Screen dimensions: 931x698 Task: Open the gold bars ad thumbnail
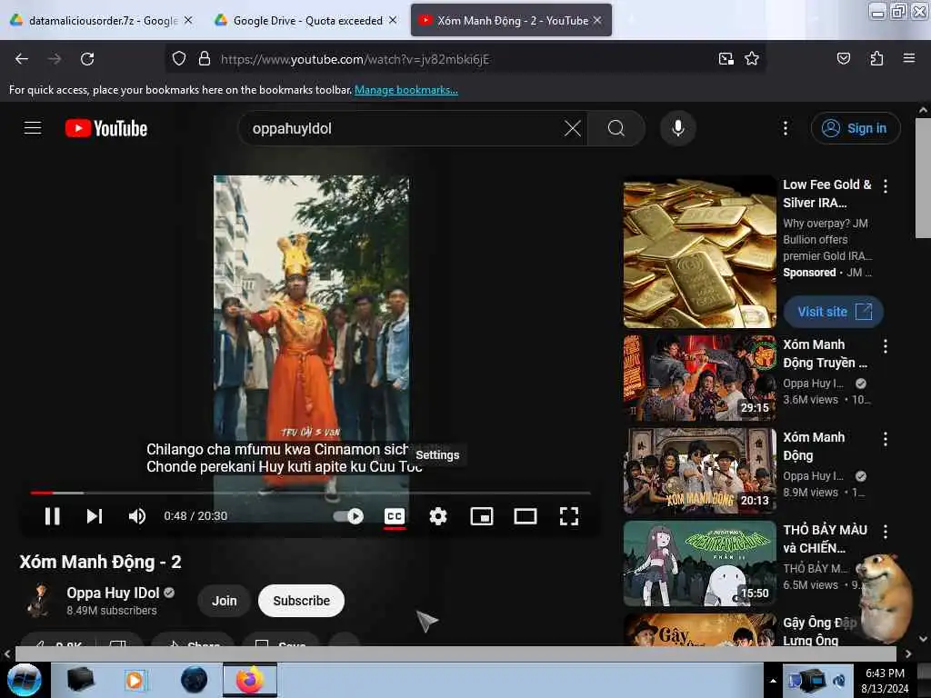coord(700,253)
